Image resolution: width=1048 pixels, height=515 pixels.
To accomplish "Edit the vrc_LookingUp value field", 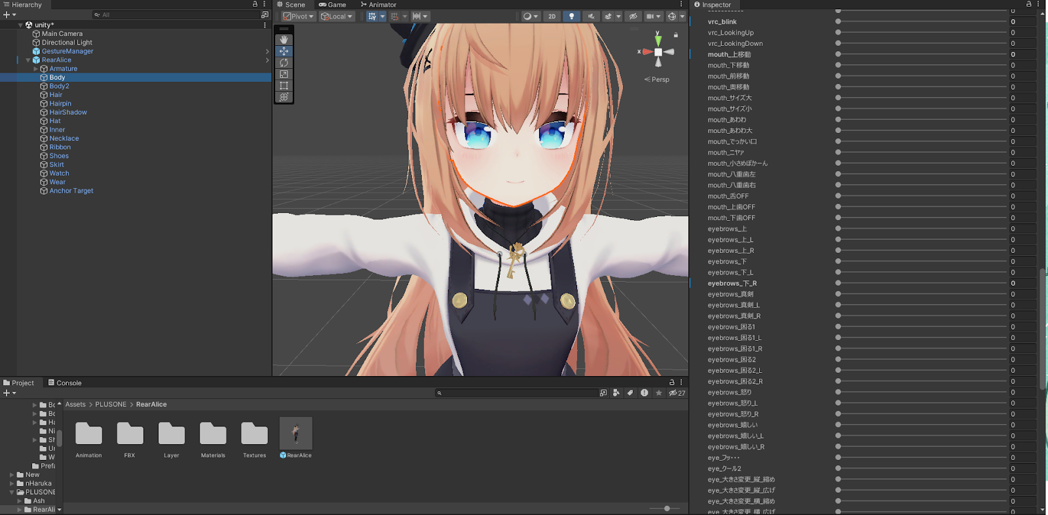I will coord(1022,33).
